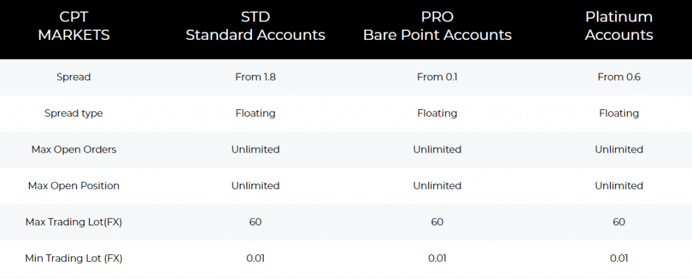Click Unlimited Max Open Position for Standard

coord(255,186)
